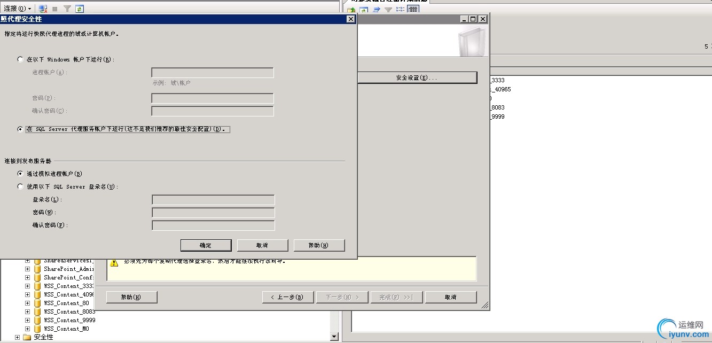This screenshot has height=343, width=712.
Task: Open the 连接 dropdown in Object Explorer
Action: tap(18, 9)
